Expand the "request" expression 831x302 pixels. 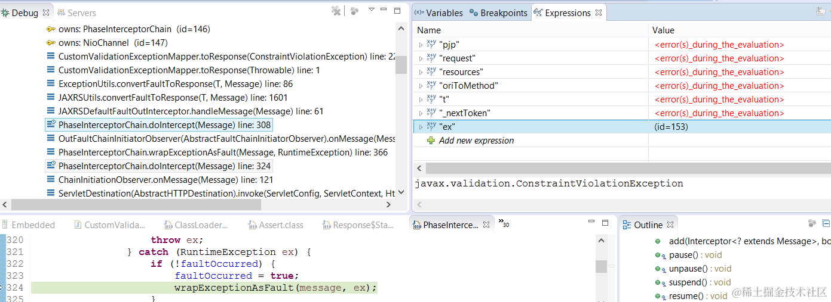(x=421, y=58)
